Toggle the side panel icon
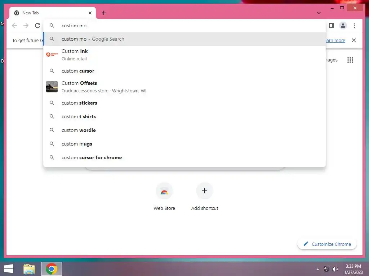 coord(332,26)
